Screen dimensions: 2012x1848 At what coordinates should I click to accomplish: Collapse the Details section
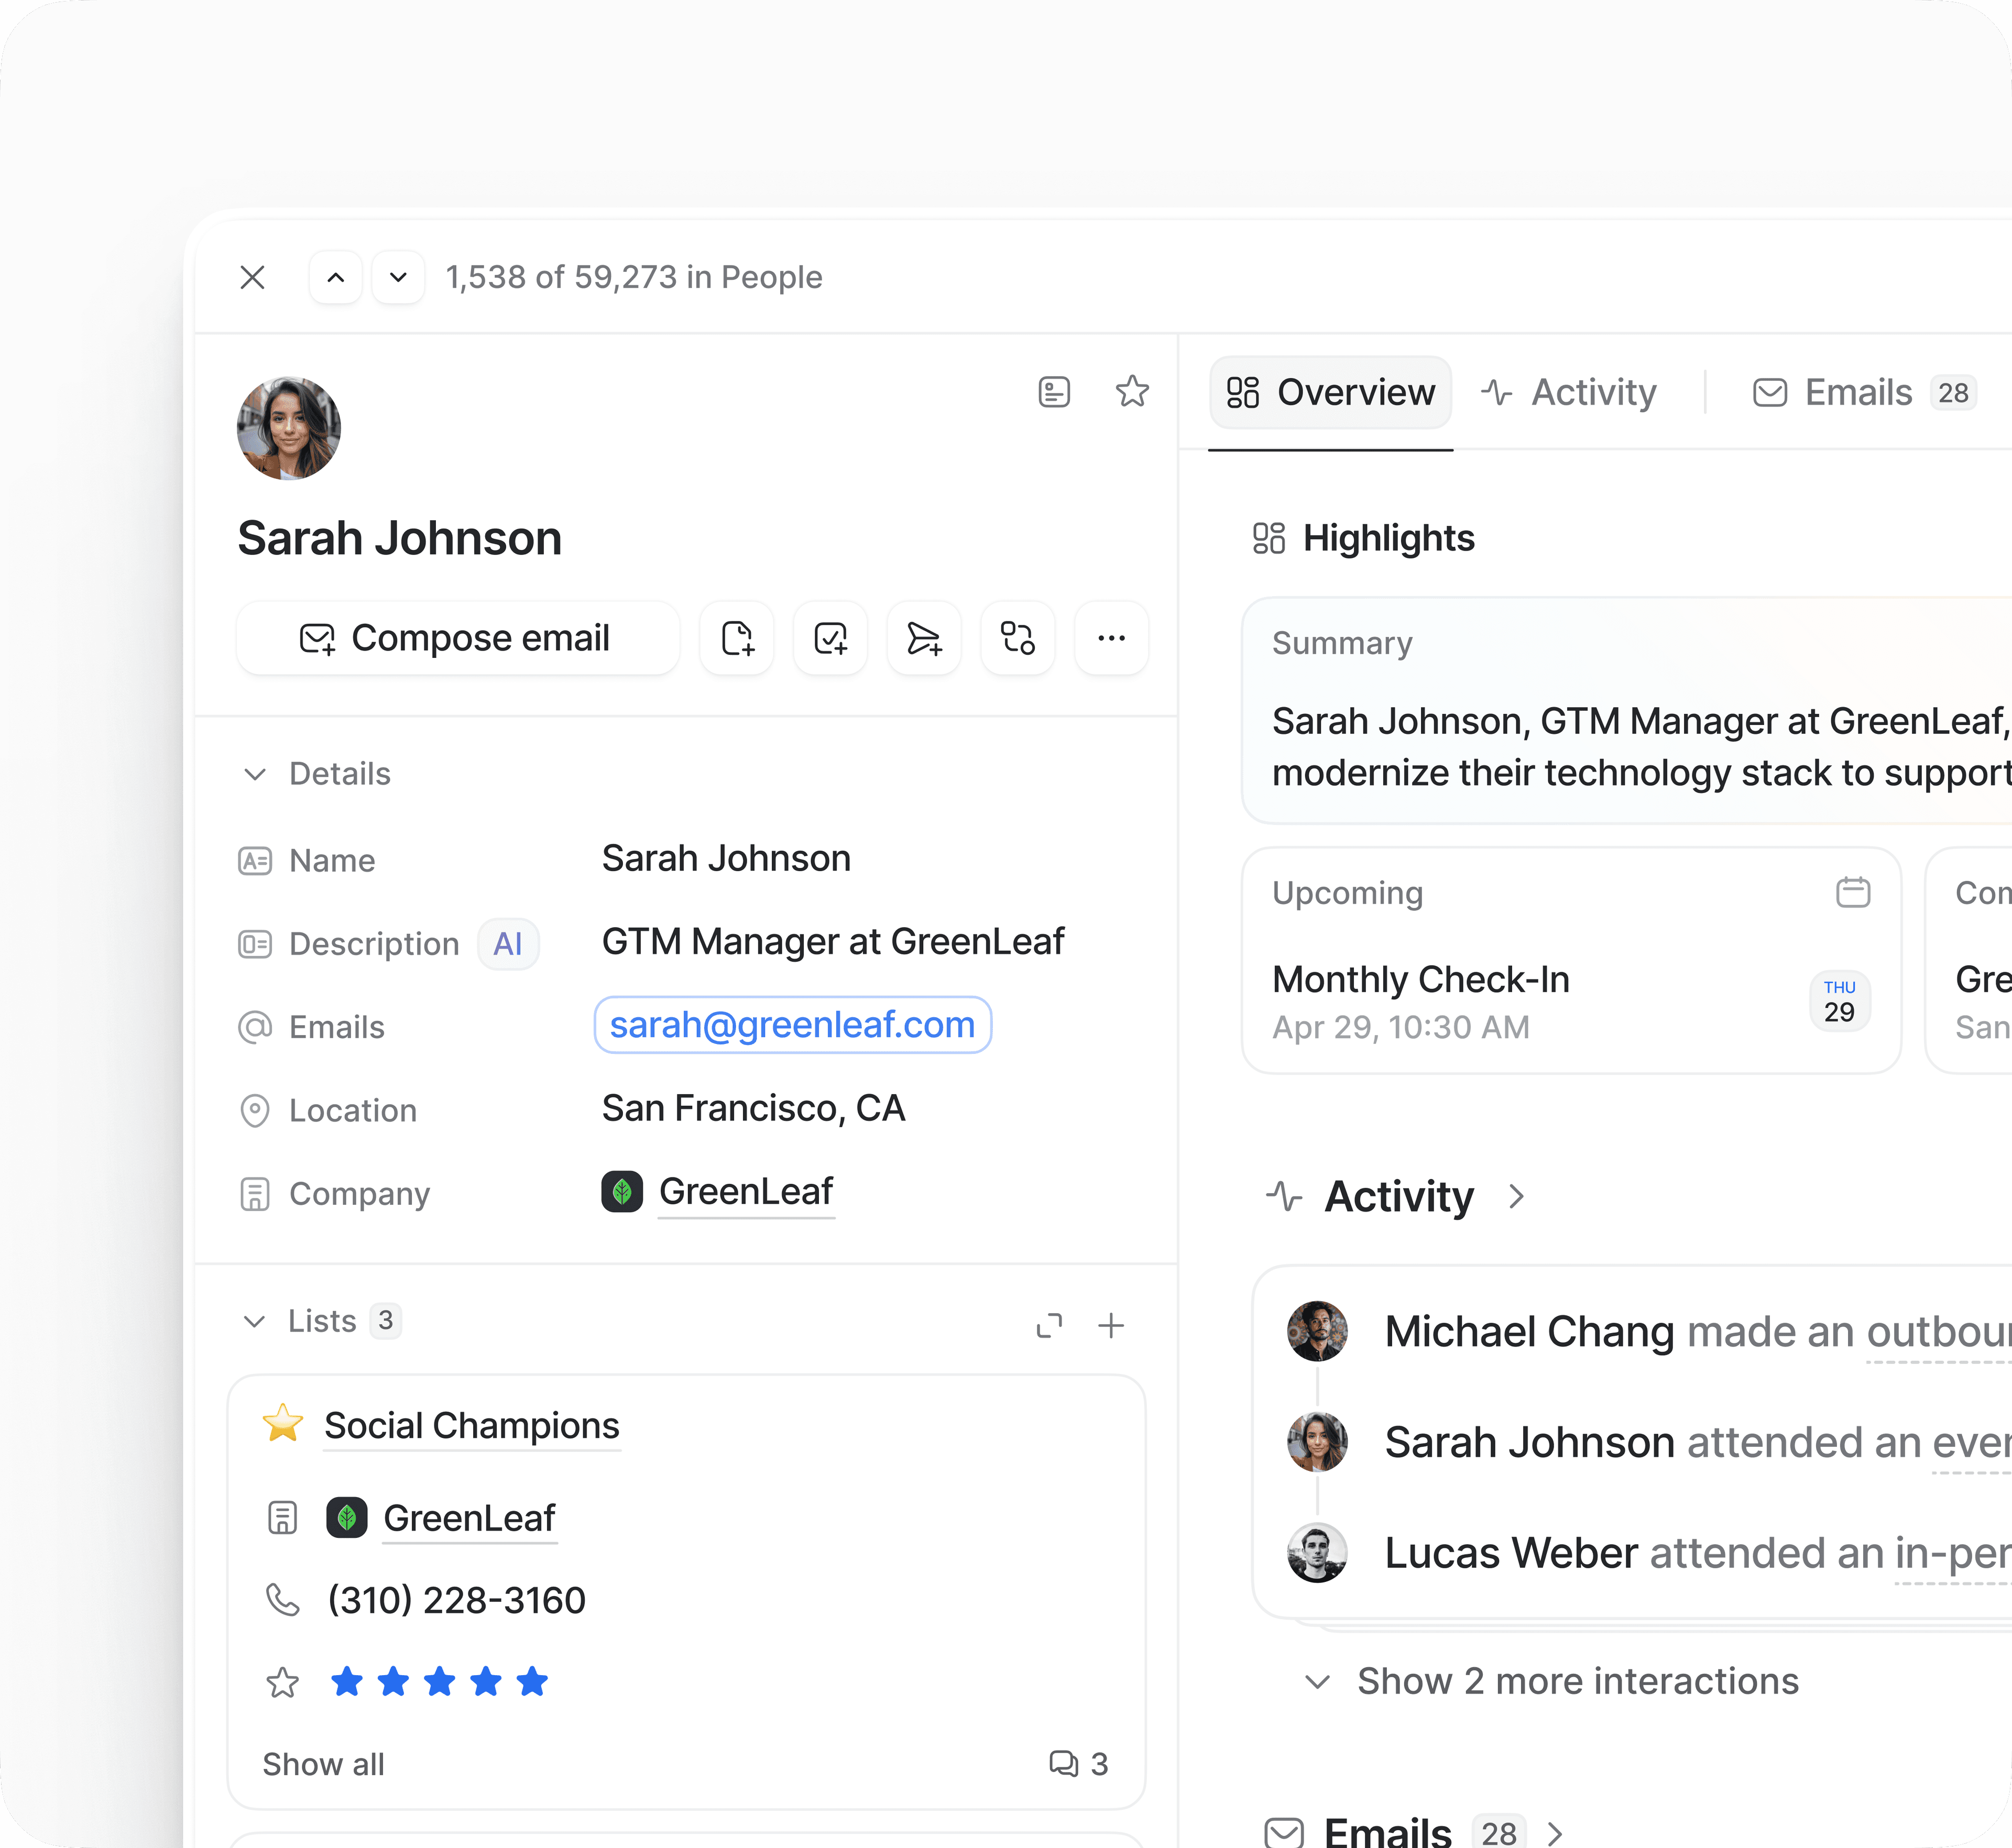pyautogui.click(x=255, y=774)
